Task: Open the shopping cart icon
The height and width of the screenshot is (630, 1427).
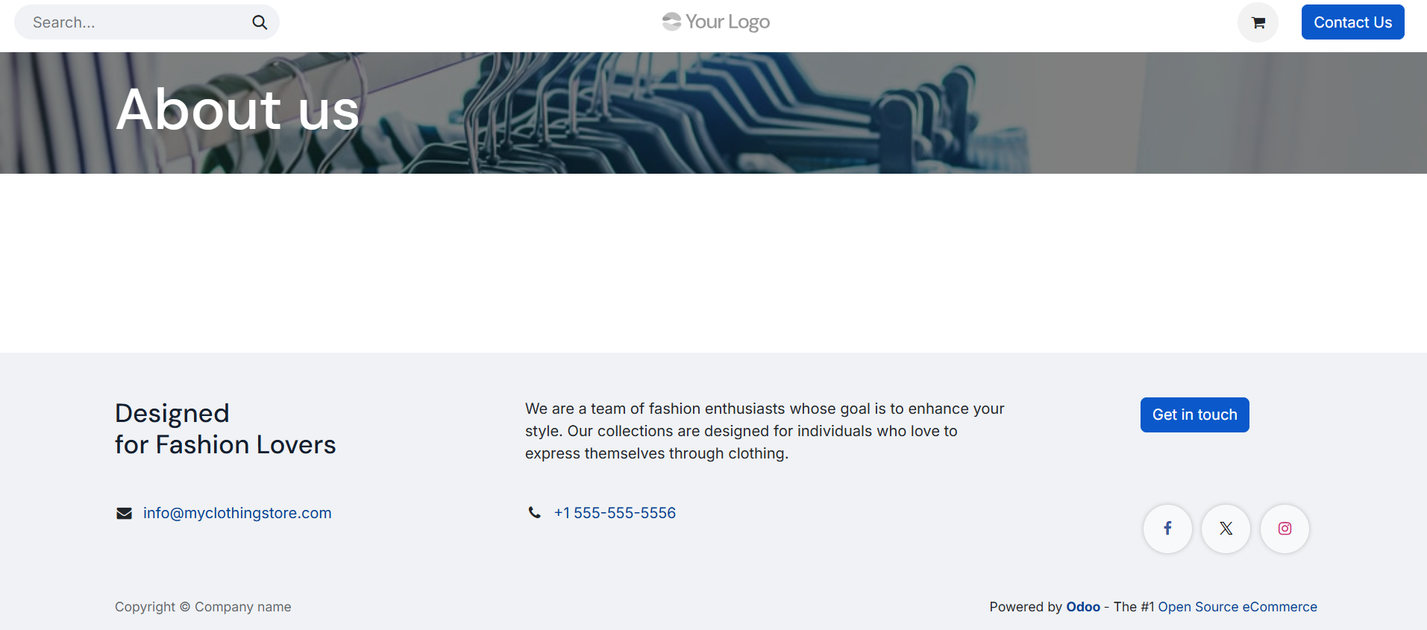Action: pos(1258,22)
